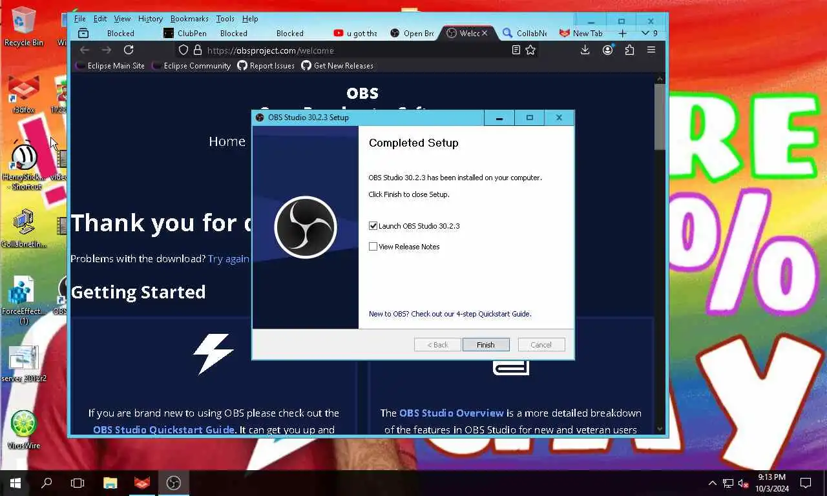Open Report Issues bookmark
Screen dimensions: 827x496
(x=266, y=66)
